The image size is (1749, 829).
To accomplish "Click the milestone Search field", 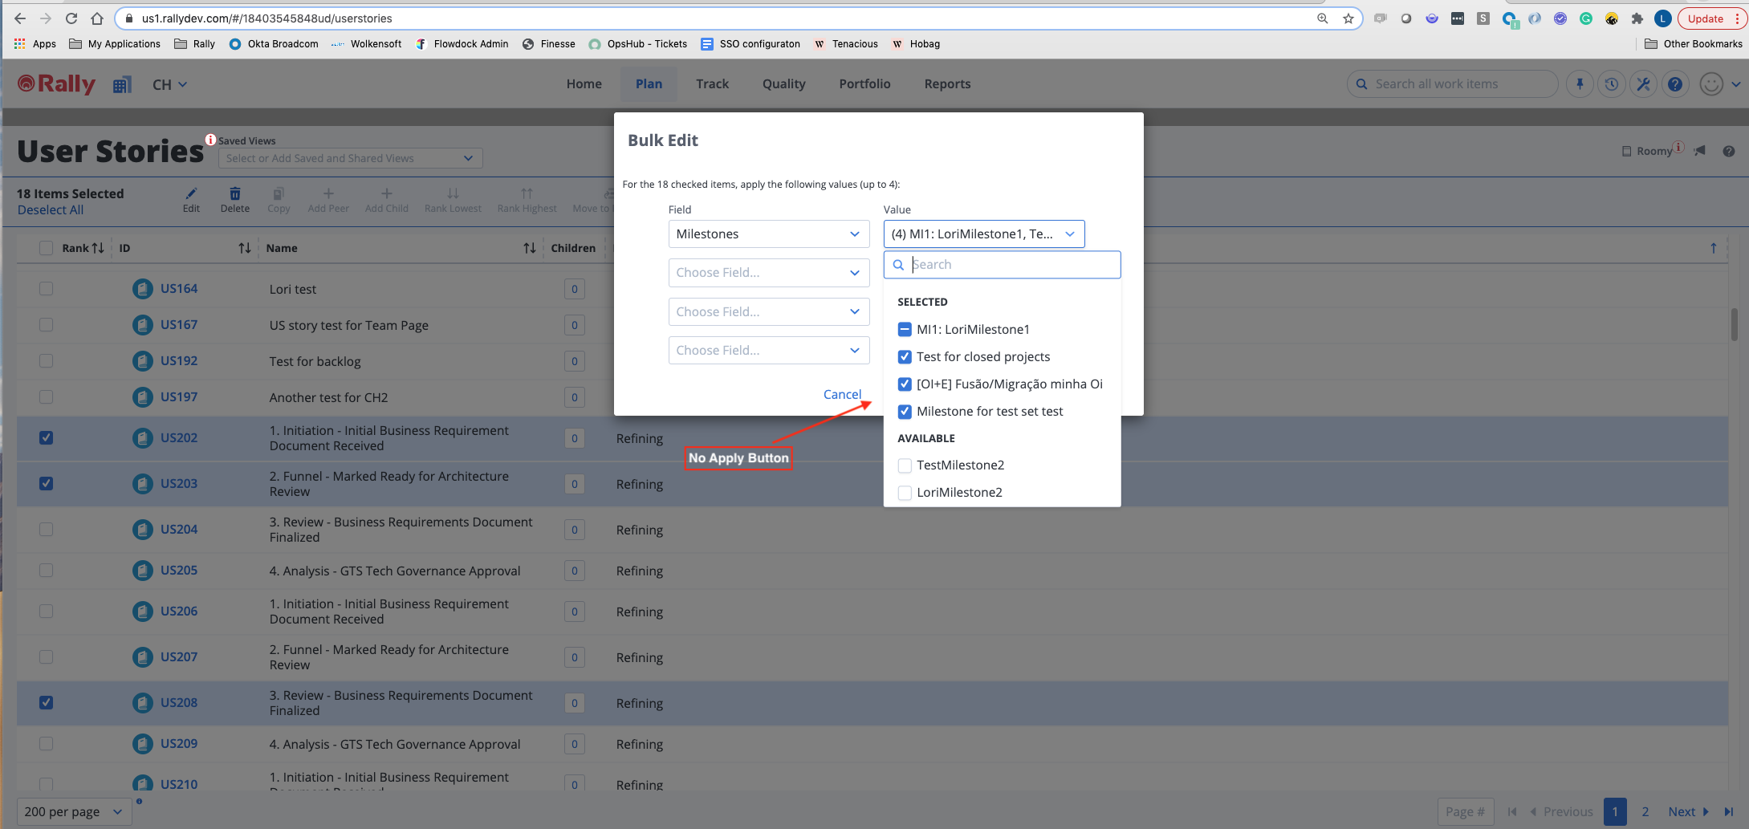I will (1011, 265).
